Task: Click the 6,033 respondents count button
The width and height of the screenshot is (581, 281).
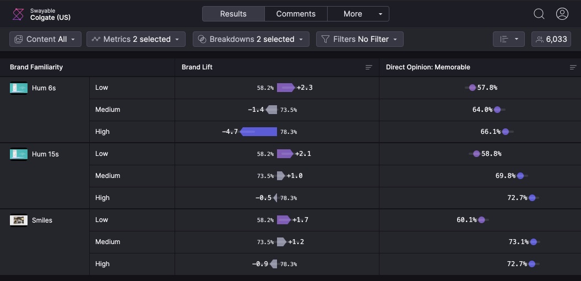Action: click(551, 39)
